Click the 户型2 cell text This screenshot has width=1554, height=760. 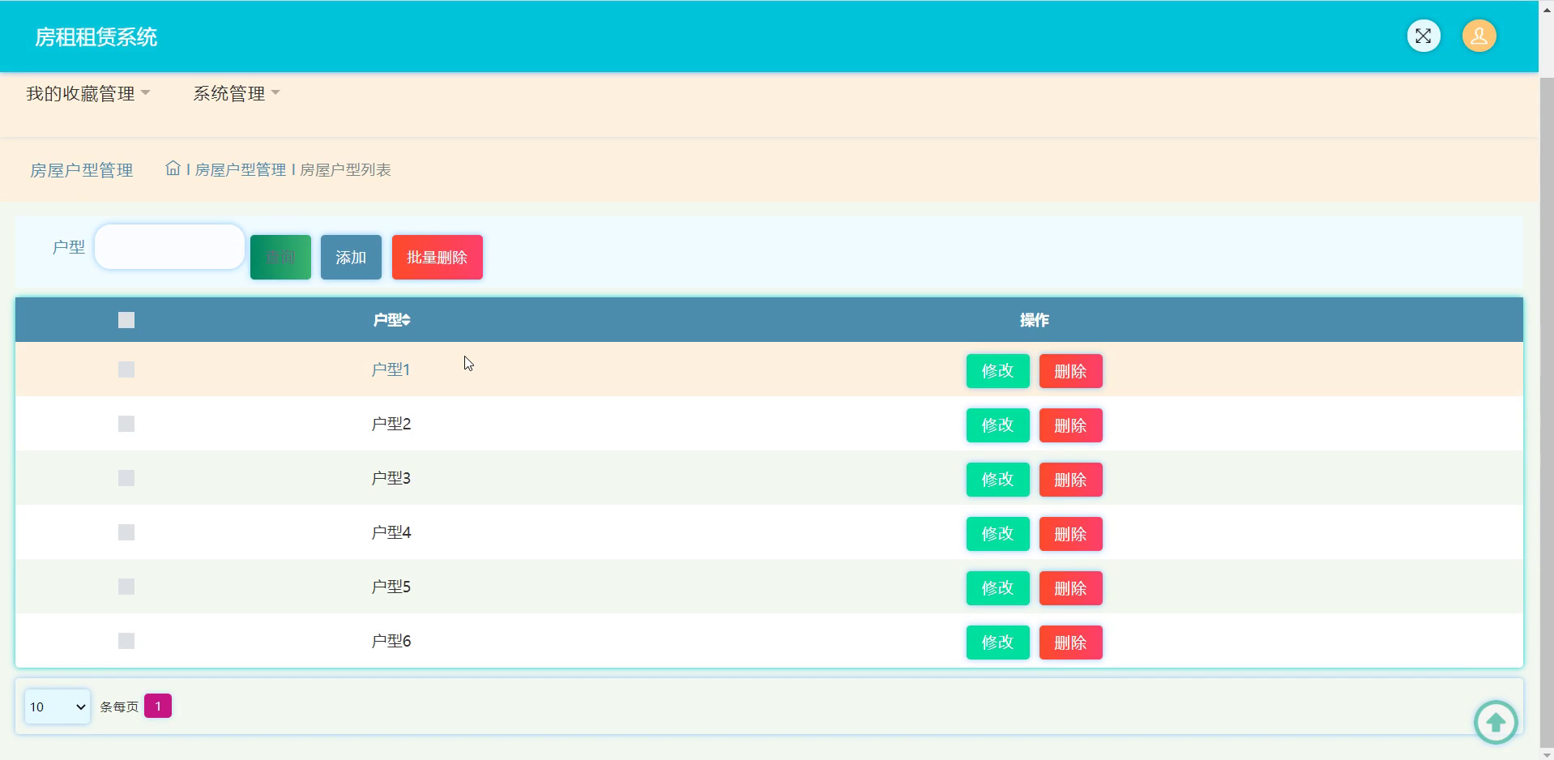[x=391, y=424]
